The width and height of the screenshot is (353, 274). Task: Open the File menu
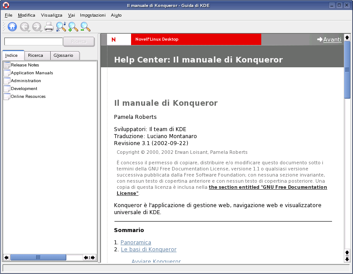(x=9, y=15)
